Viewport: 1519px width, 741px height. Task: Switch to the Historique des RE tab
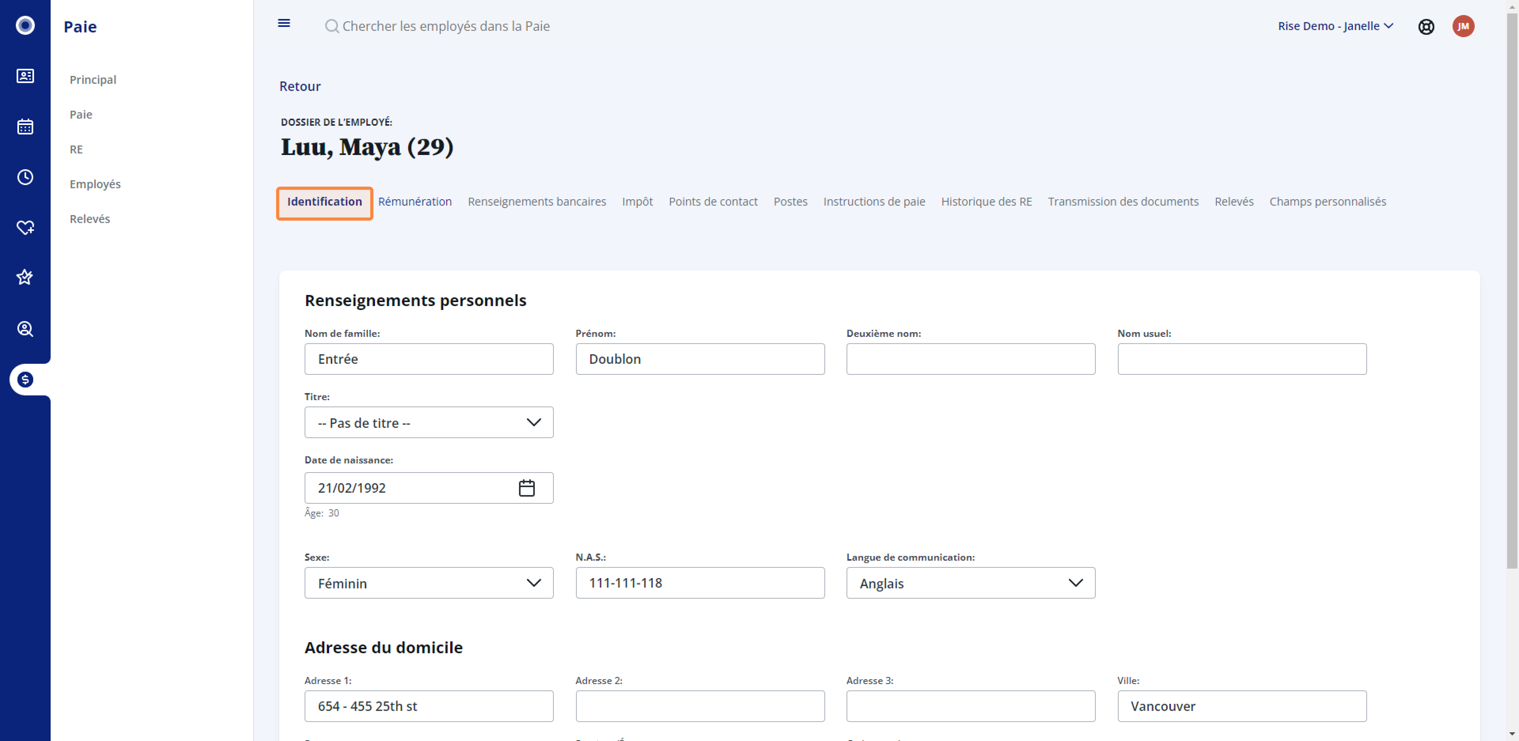pyautogui.click(x=986, y=202)
